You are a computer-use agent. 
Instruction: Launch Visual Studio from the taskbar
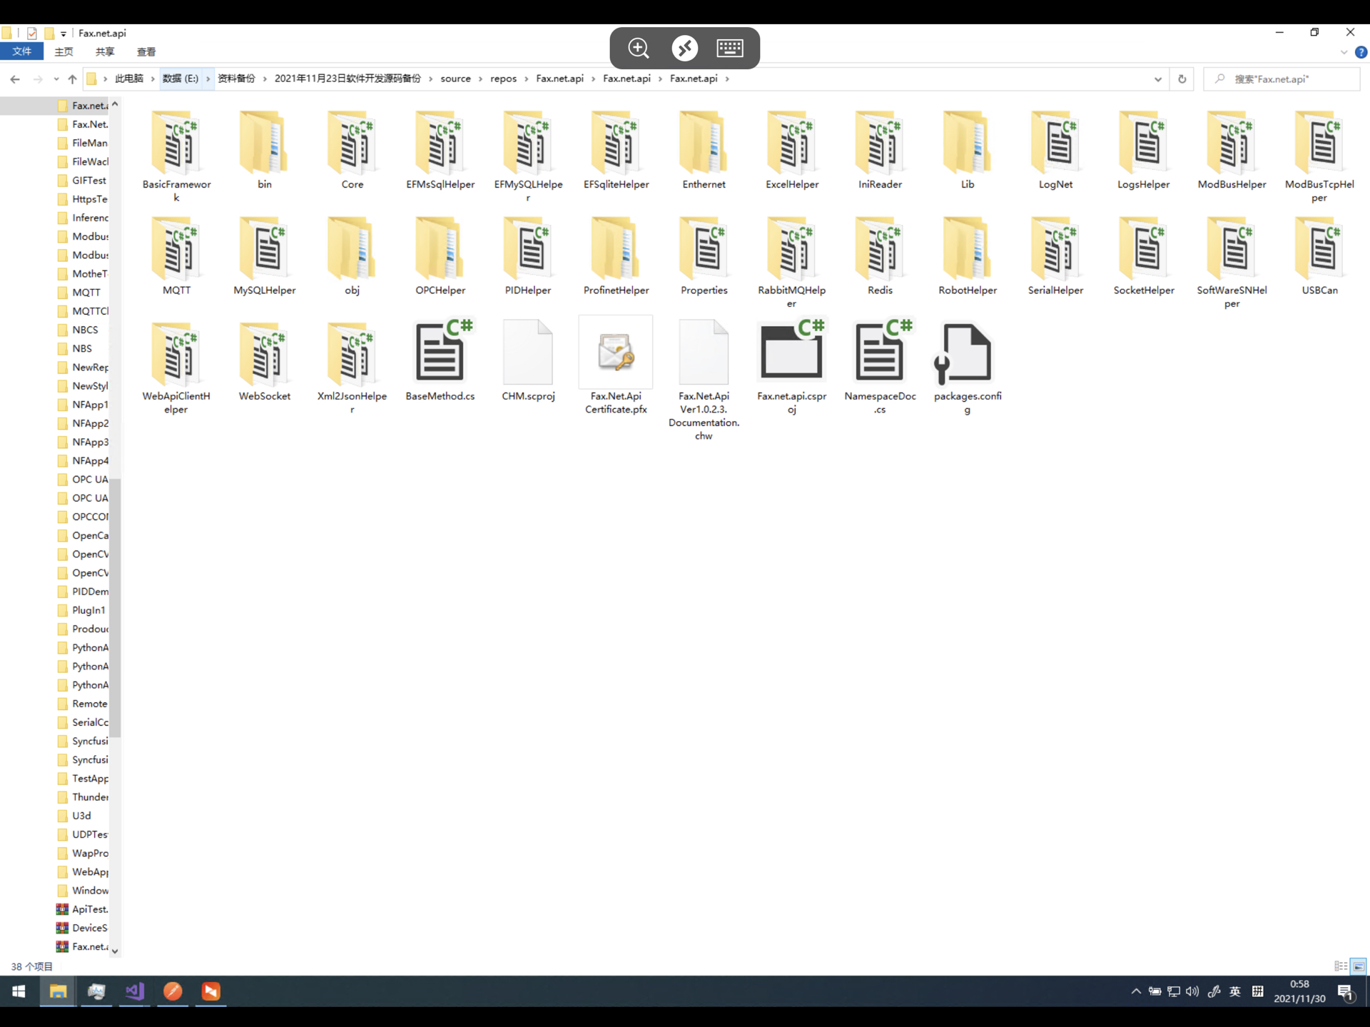click(135, 991)
